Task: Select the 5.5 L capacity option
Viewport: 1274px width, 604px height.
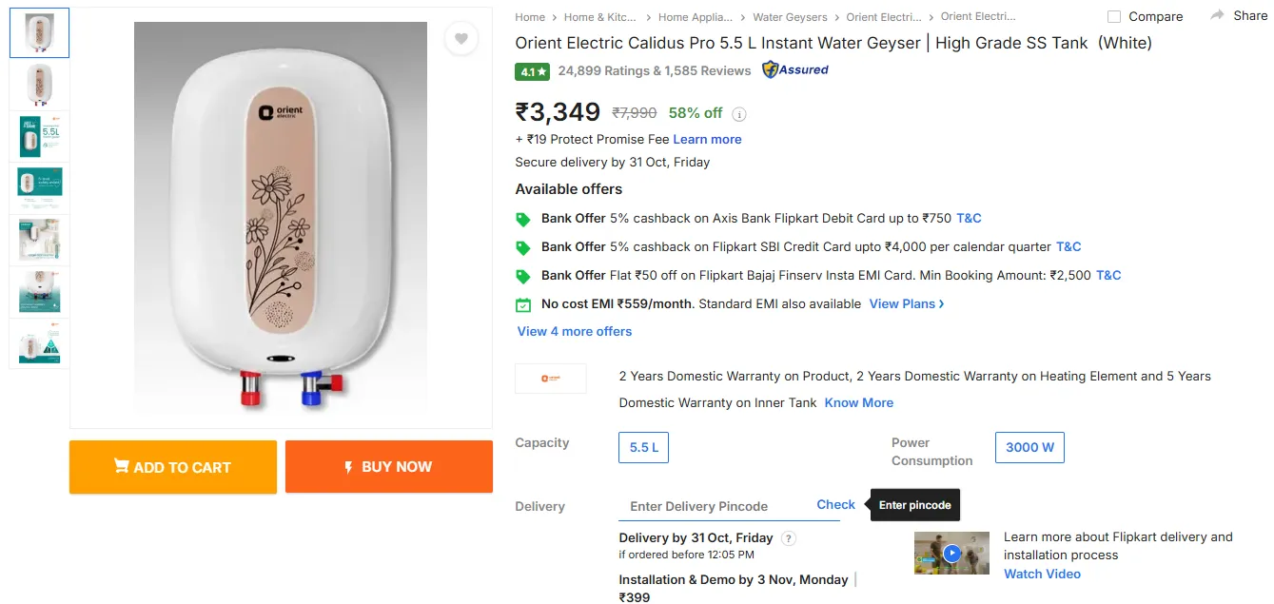Action: coord(644,447)
